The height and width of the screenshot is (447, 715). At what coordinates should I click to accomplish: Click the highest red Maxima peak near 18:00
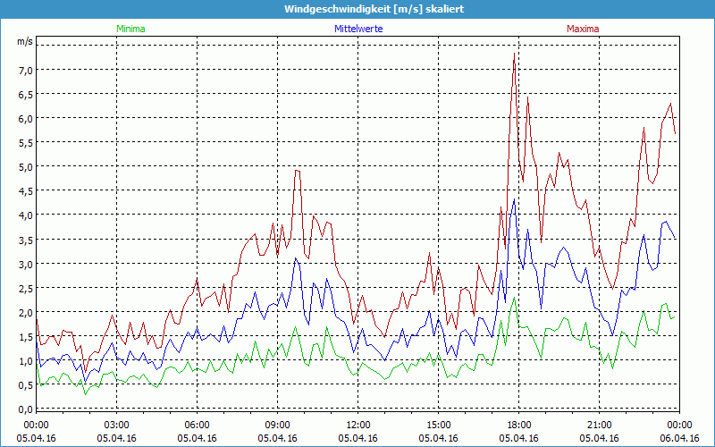click(x=515, y=54)
